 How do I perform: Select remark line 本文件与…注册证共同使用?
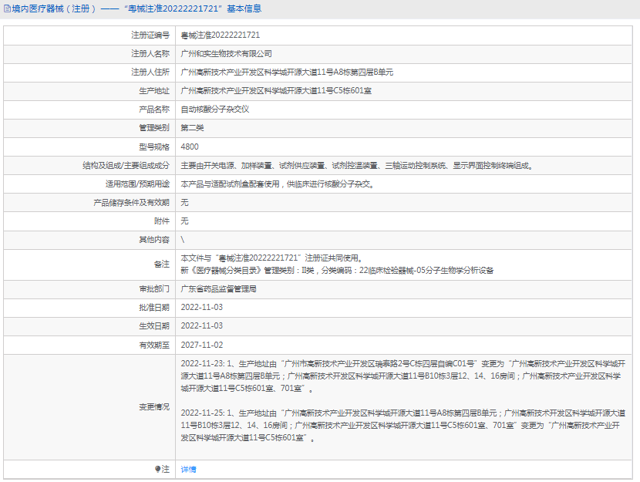pos(272,258)
